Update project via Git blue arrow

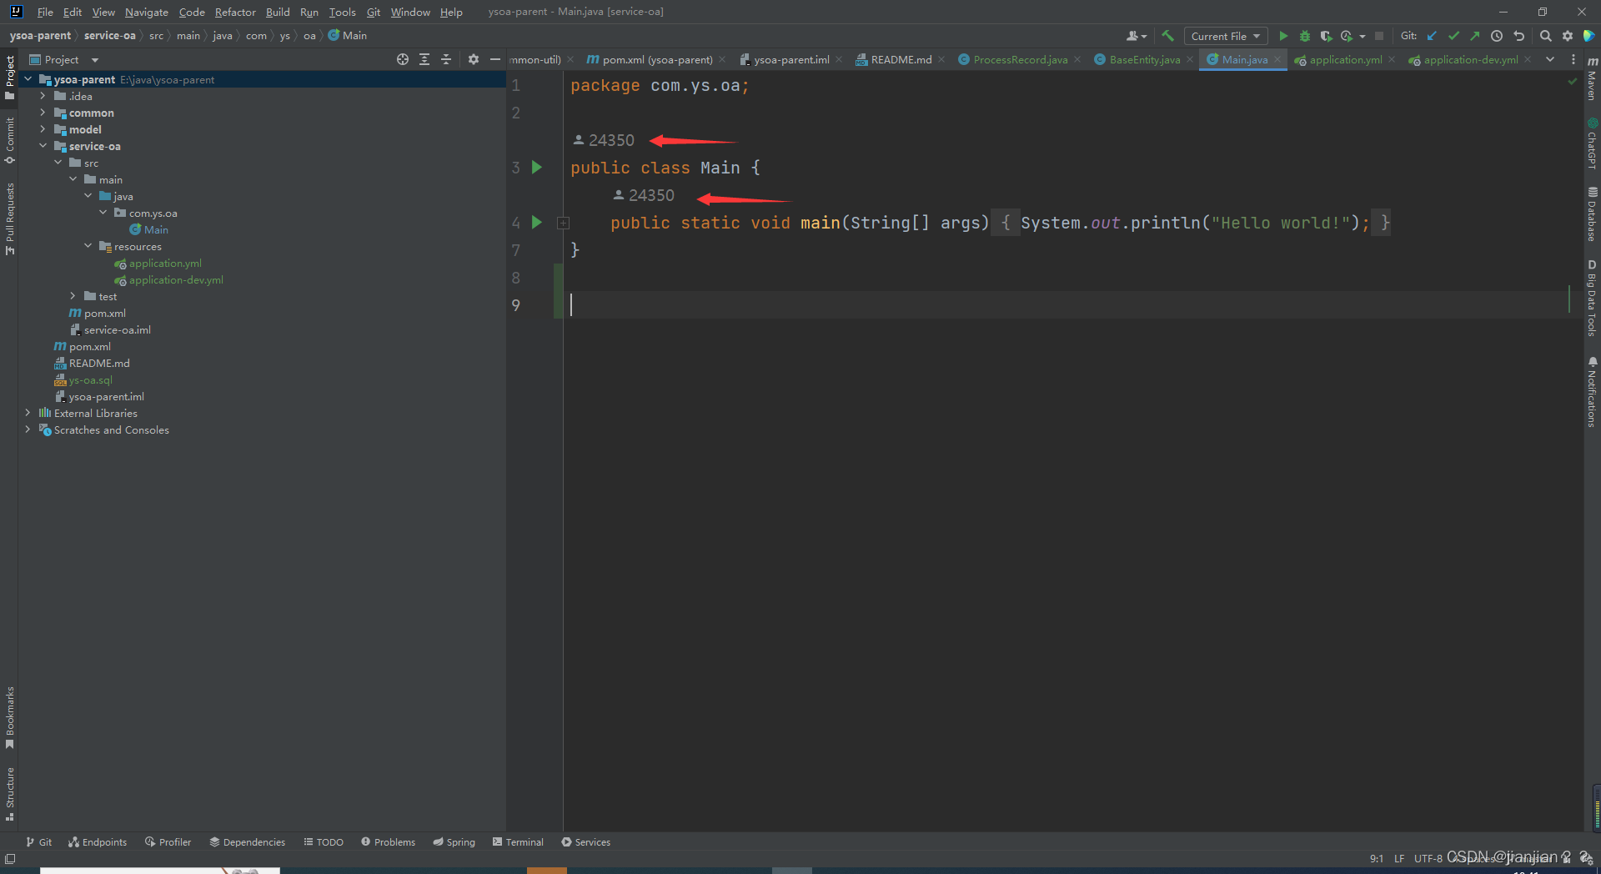(1432, 36)
